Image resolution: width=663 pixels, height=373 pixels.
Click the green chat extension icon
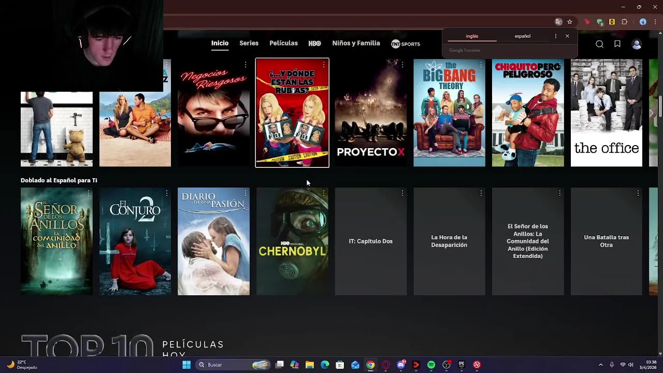(x=600, y=22)
